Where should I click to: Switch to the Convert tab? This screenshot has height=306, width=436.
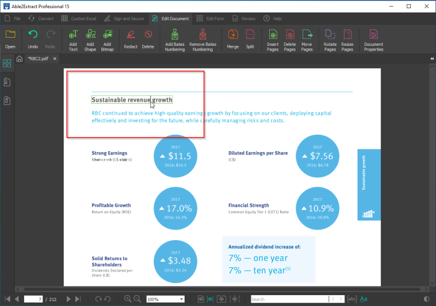pos(41,19)
